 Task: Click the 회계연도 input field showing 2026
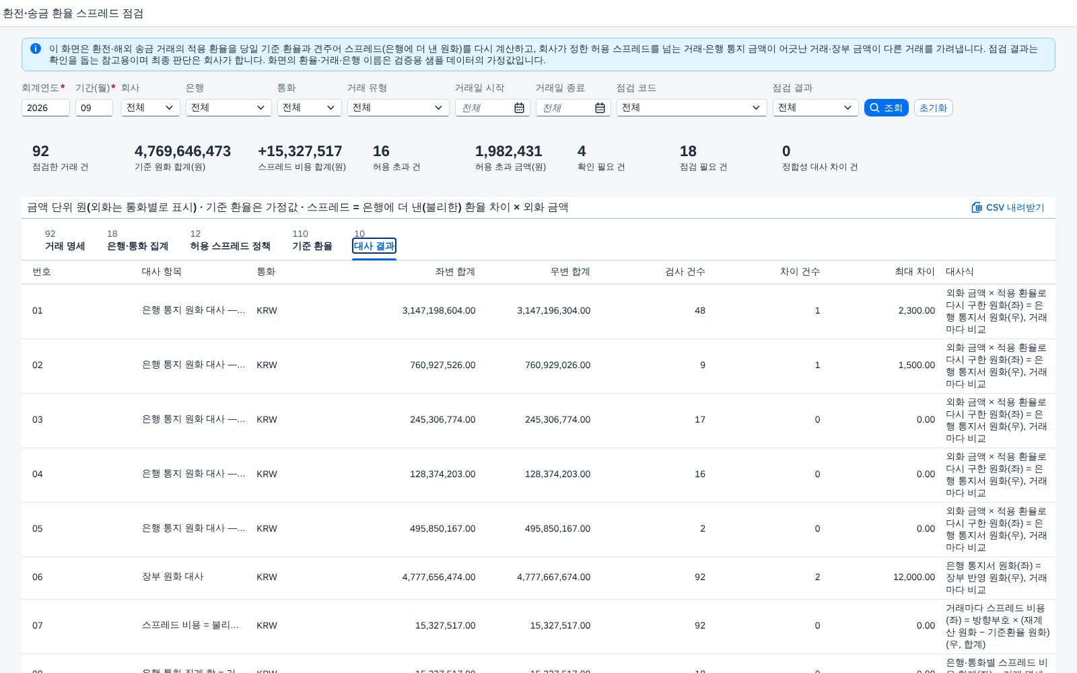click(x=46, y=108)
